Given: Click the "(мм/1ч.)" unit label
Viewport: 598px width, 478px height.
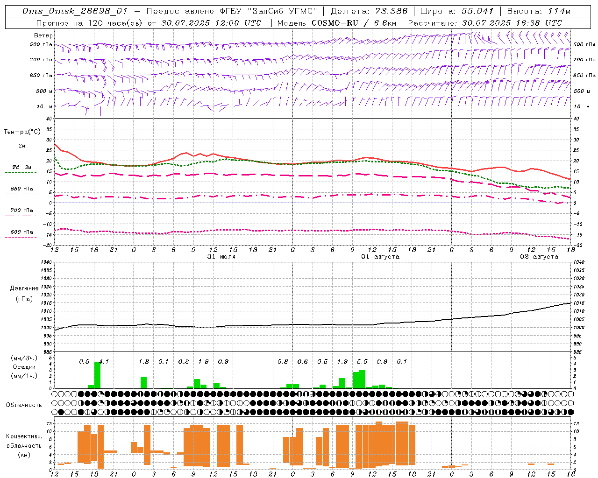Looking at the screenshot, I should click(x=24, y=376).
